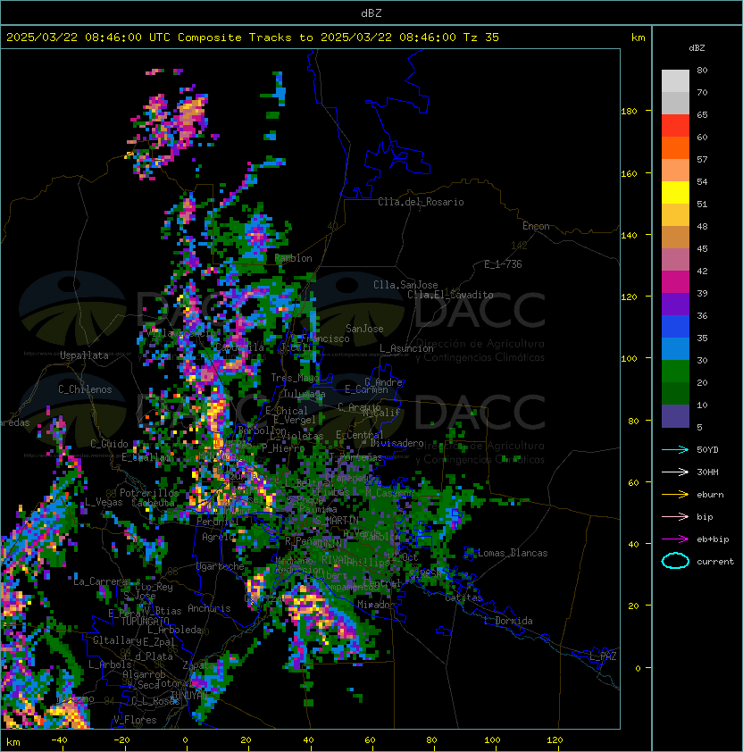This screenshot has height=752, width=743.
Task: Pick the purple swatch between 39 and 36
Action: 675,305
